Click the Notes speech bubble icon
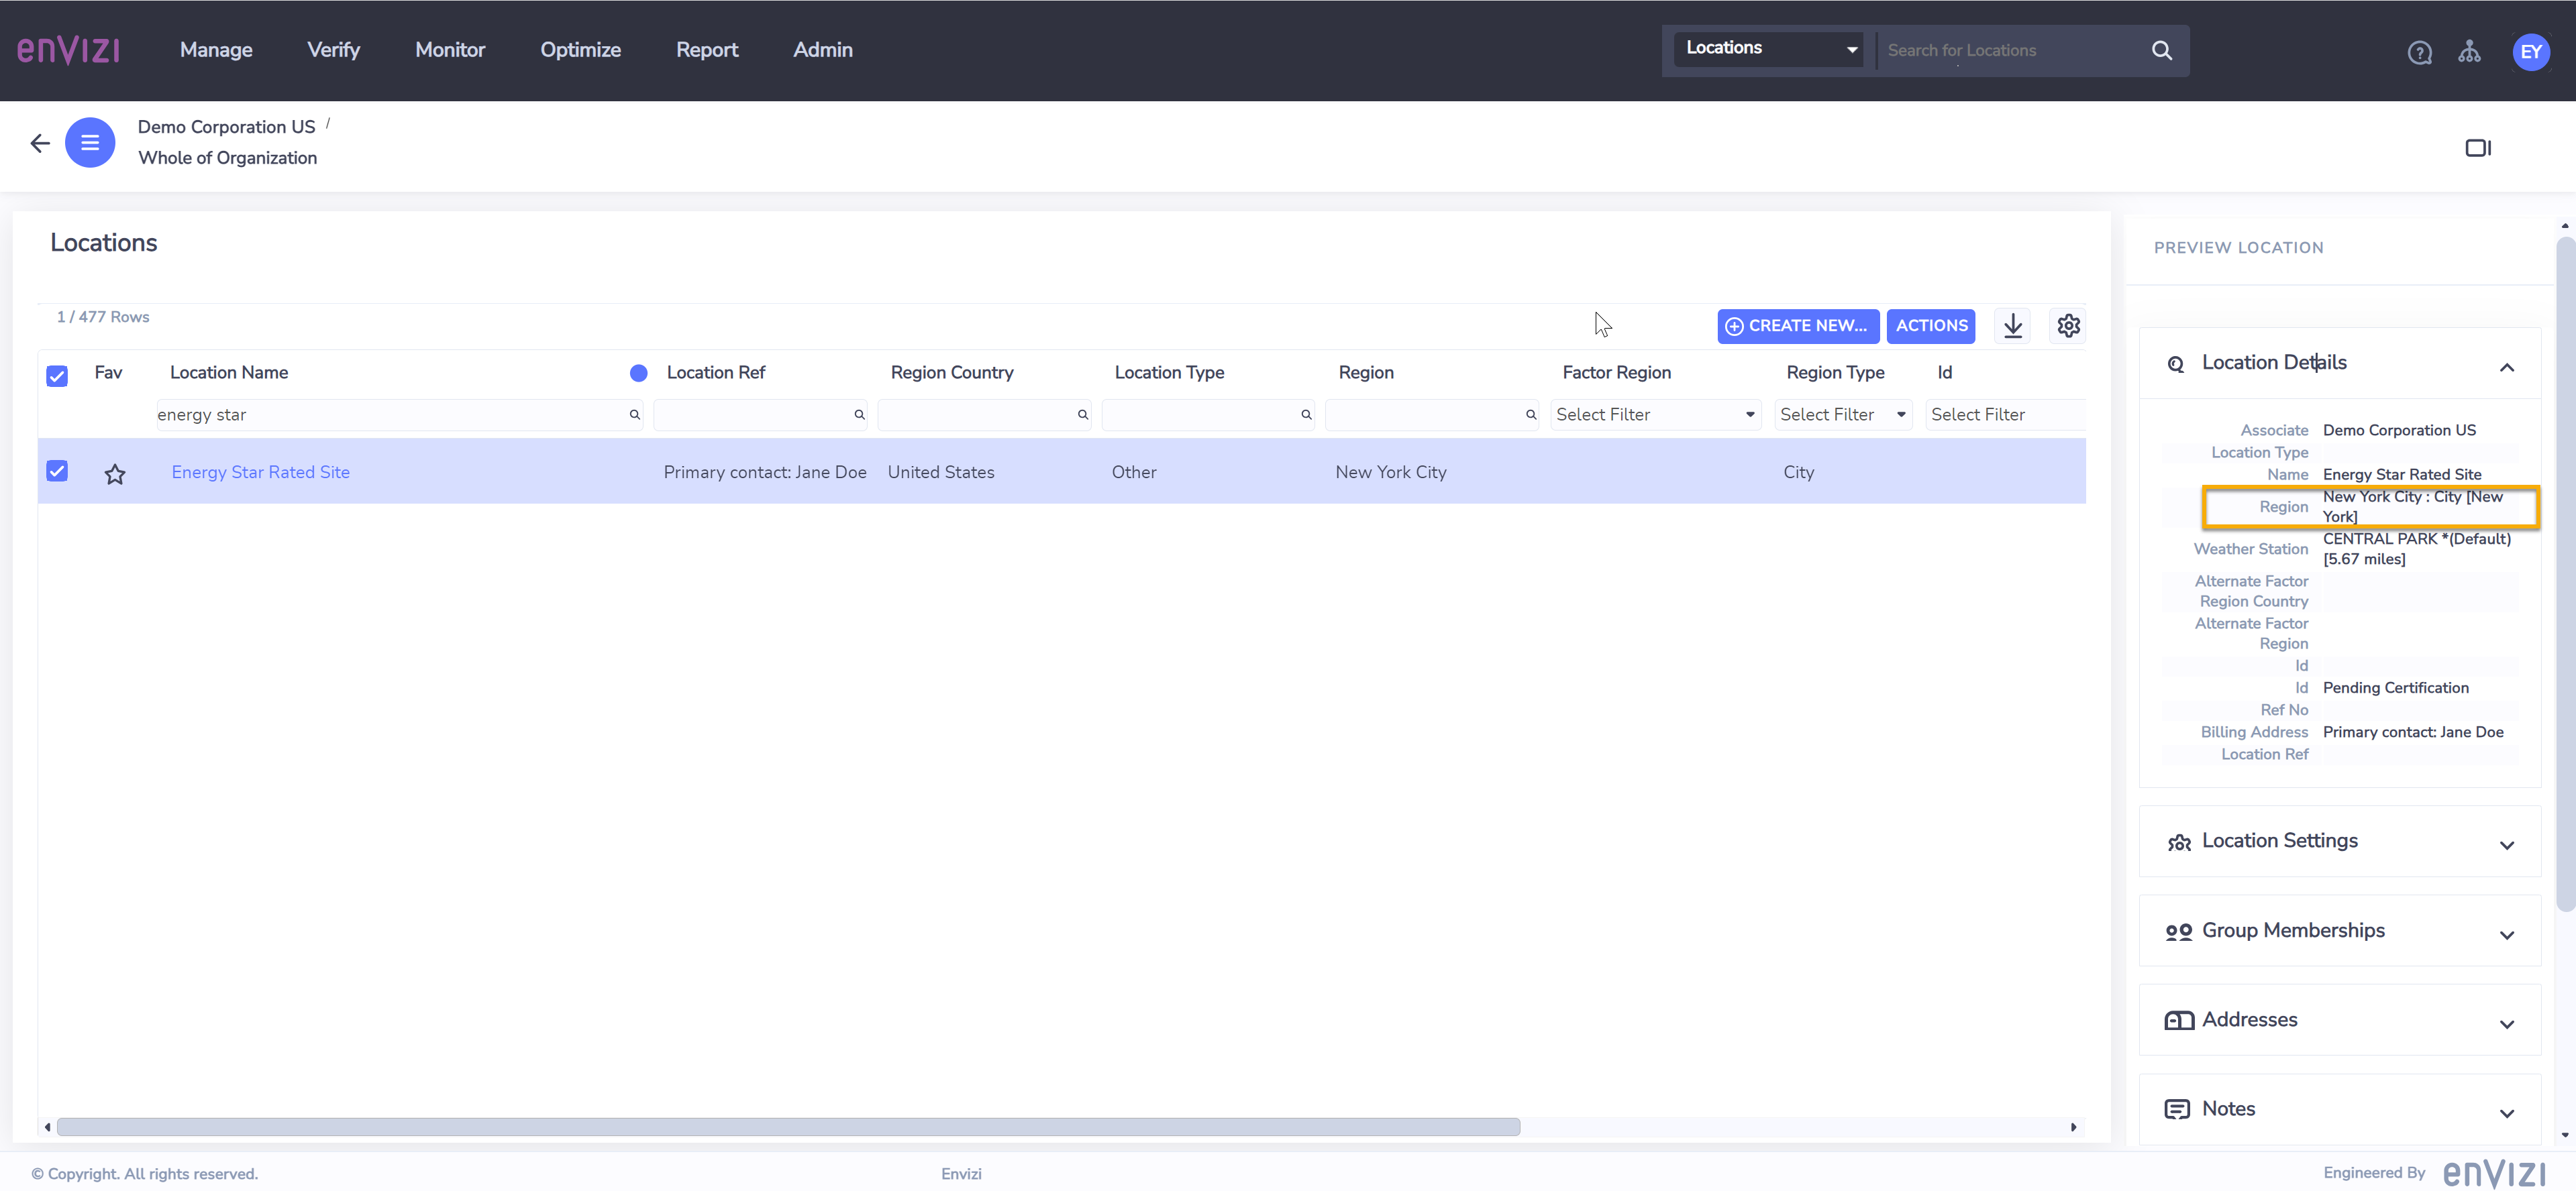The image size is (2576, 1191). [2177, 1109]
